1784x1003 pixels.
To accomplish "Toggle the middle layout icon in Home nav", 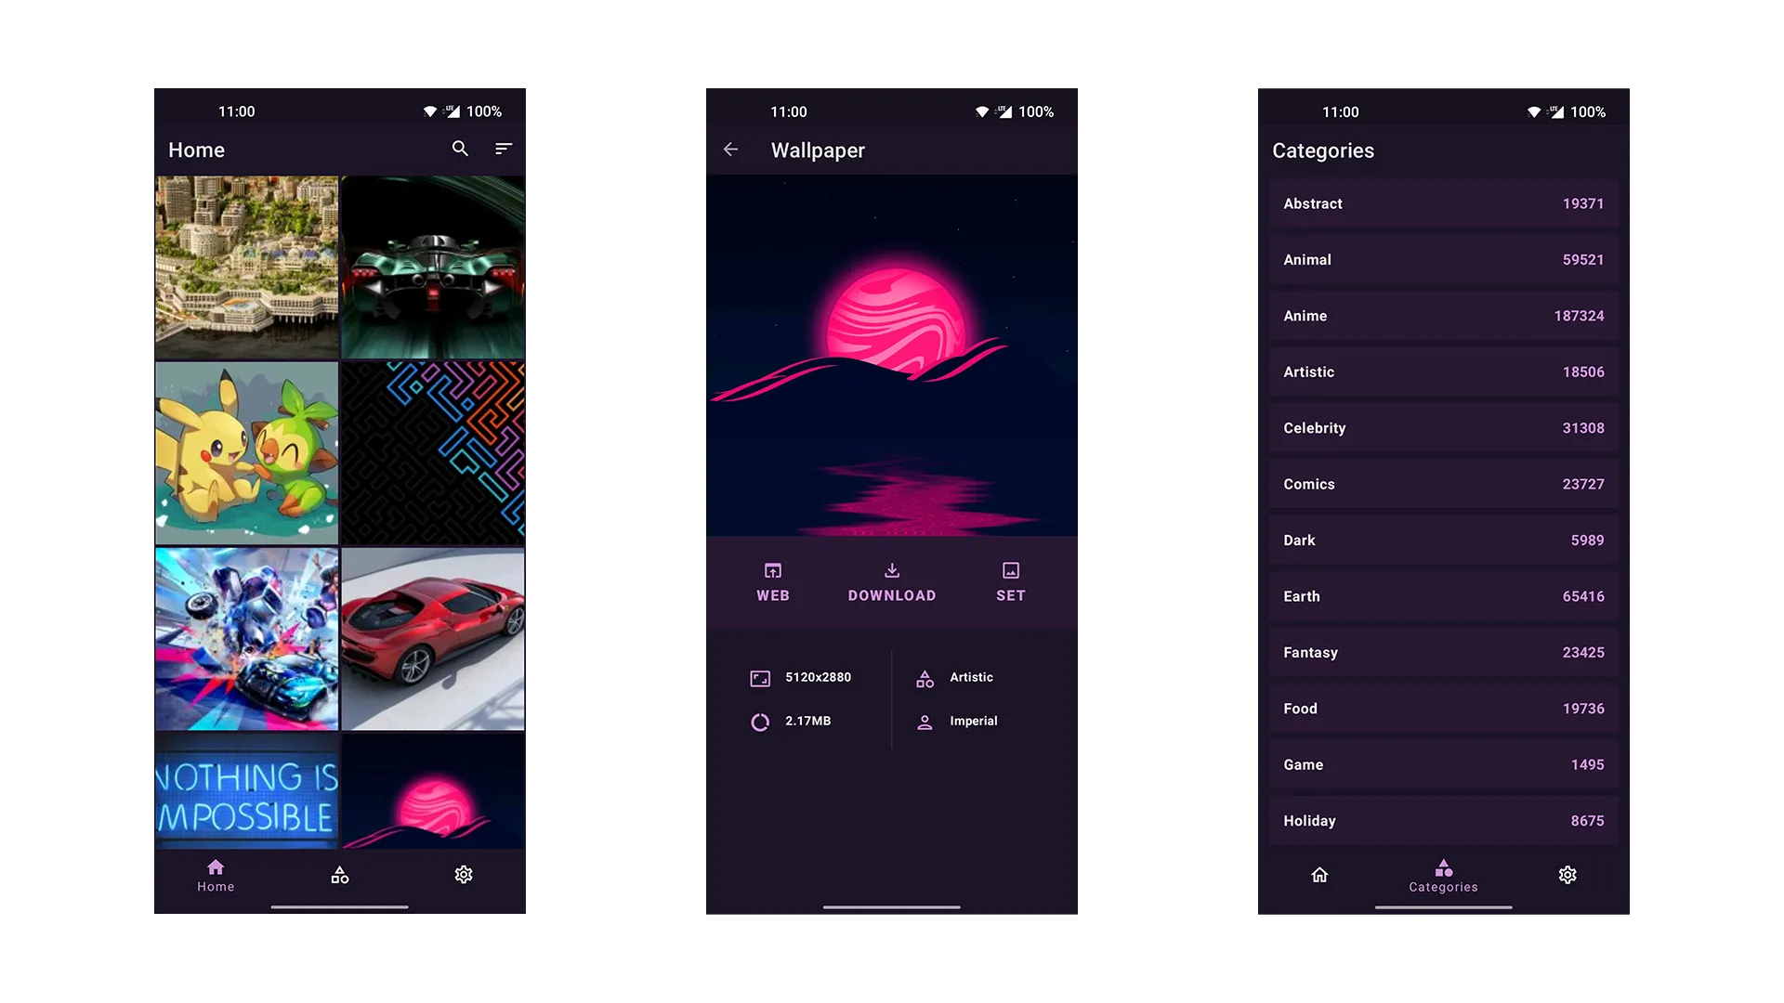I will point(339,875).
